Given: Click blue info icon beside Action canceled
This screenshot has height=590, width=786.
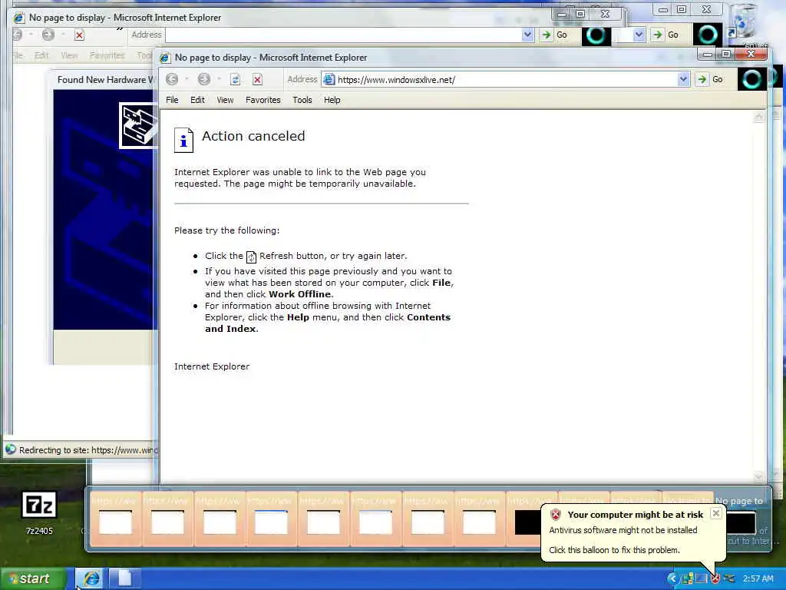Looking at the screenshot, I should (183, 140).
